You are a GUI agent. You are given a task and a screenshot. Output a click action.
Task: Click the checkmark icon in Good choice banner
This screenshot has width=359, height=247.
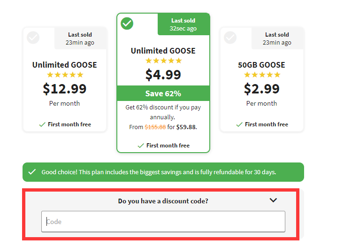(x=32, y=172)
